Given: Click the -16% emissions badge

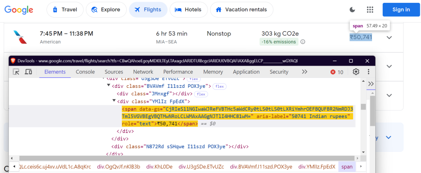Looking at the screenshot, I should pos(279,42).
